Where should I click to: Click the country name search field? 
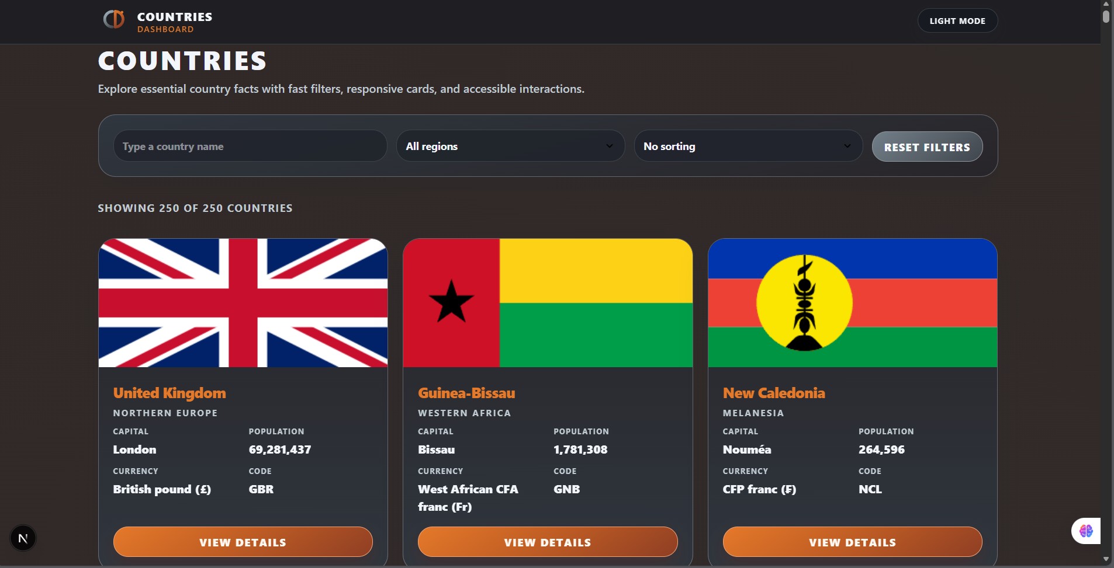[250, 146]
